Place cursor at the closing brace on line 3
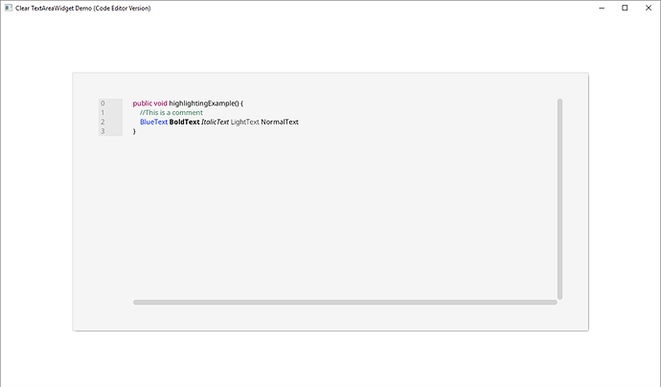Viewport: 661px width, 387px height. click(x=134, y=131)
